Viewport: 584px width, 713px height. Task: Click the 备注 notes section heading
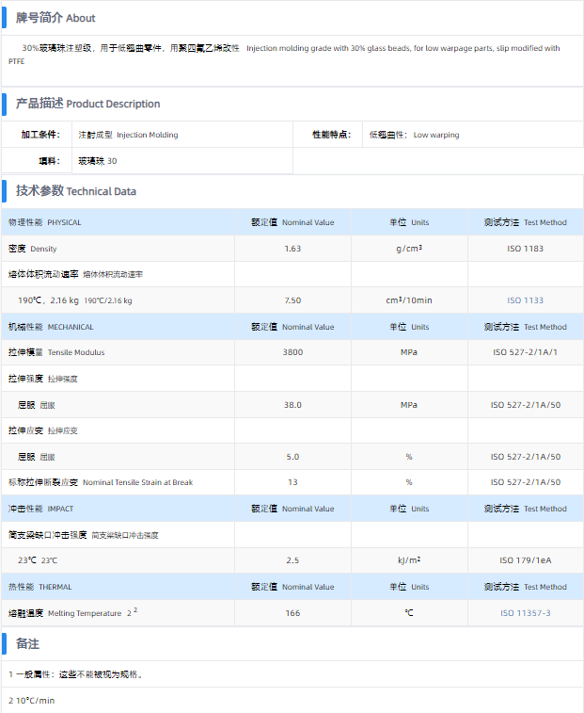27,644
